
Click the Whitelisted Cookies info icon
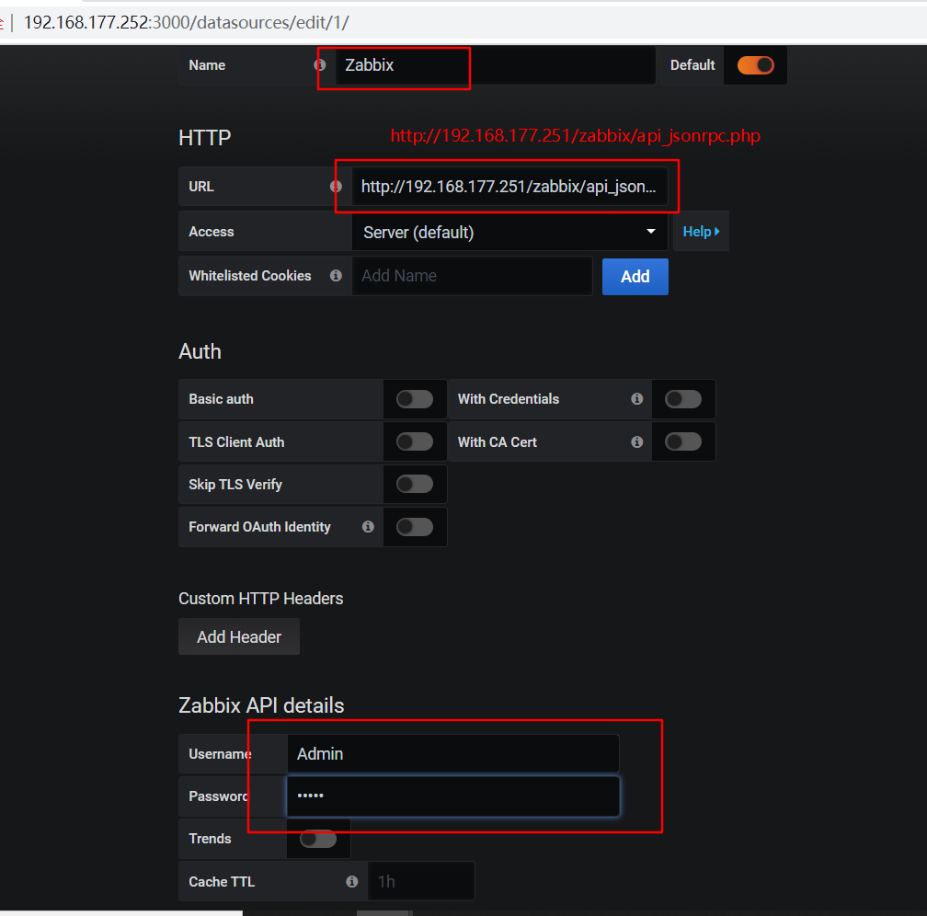click(x=336, y=276)
